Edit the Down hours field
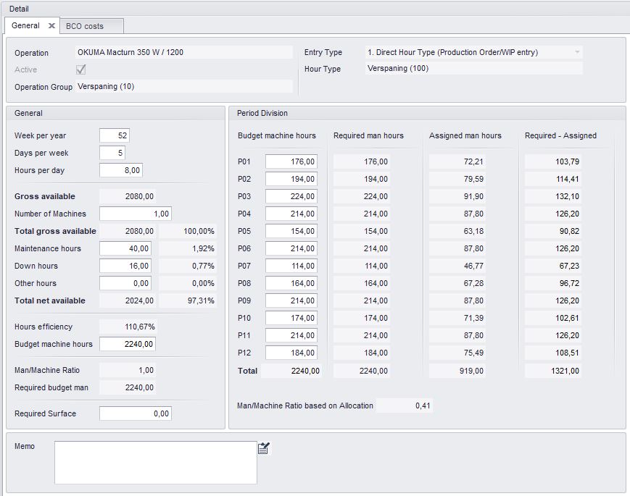The height and width of the screenshot is (496, 630). (x=125, y=266)
